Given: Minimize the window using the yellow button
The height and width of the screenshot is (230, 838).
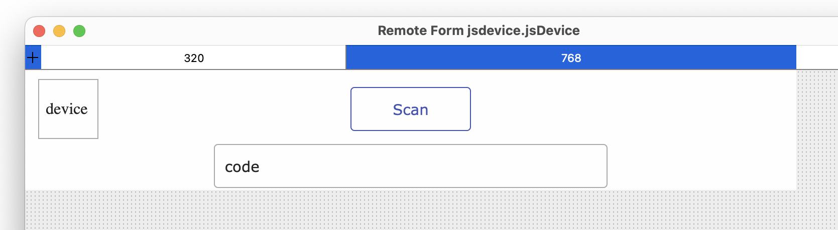Looking at the screenshot, I should 59,31.
